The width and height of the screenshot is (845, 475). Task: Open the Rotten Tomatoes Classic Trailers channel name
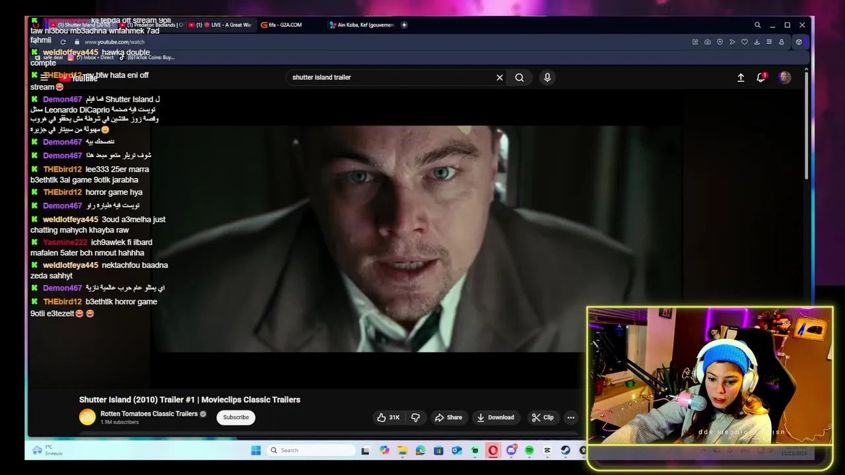coord(149,414)
